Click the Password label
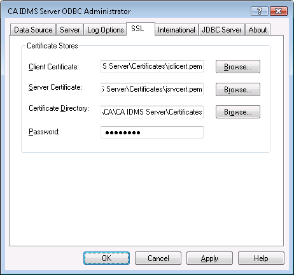The height and width of the screenshot is (275, 294). point(44,132)
